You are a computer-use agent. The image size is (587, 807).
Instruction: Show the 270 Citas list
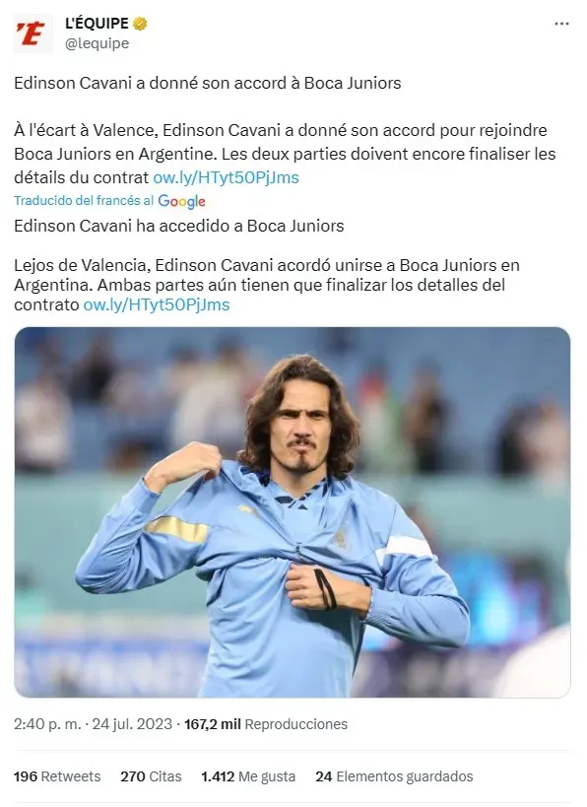click(x=151, y=776)
